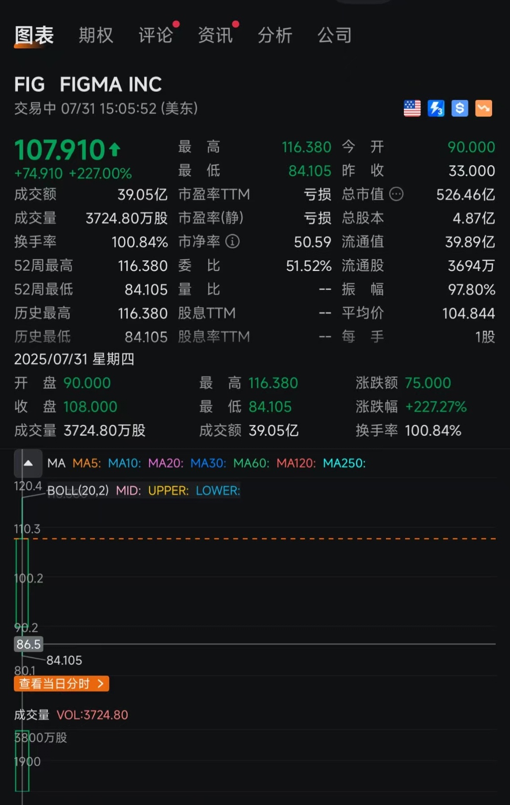Screen dimensions: 510x805
Task: Tap the green up arrow beside price
Action: tap(115, 149)
